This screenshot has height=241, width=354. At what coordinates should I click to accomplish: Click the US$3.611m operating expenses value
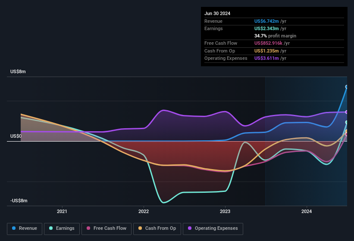click(x=266, y=59)
